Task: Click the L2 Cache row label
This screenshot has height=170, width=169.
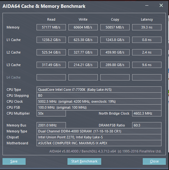Action: pos(13,52)
